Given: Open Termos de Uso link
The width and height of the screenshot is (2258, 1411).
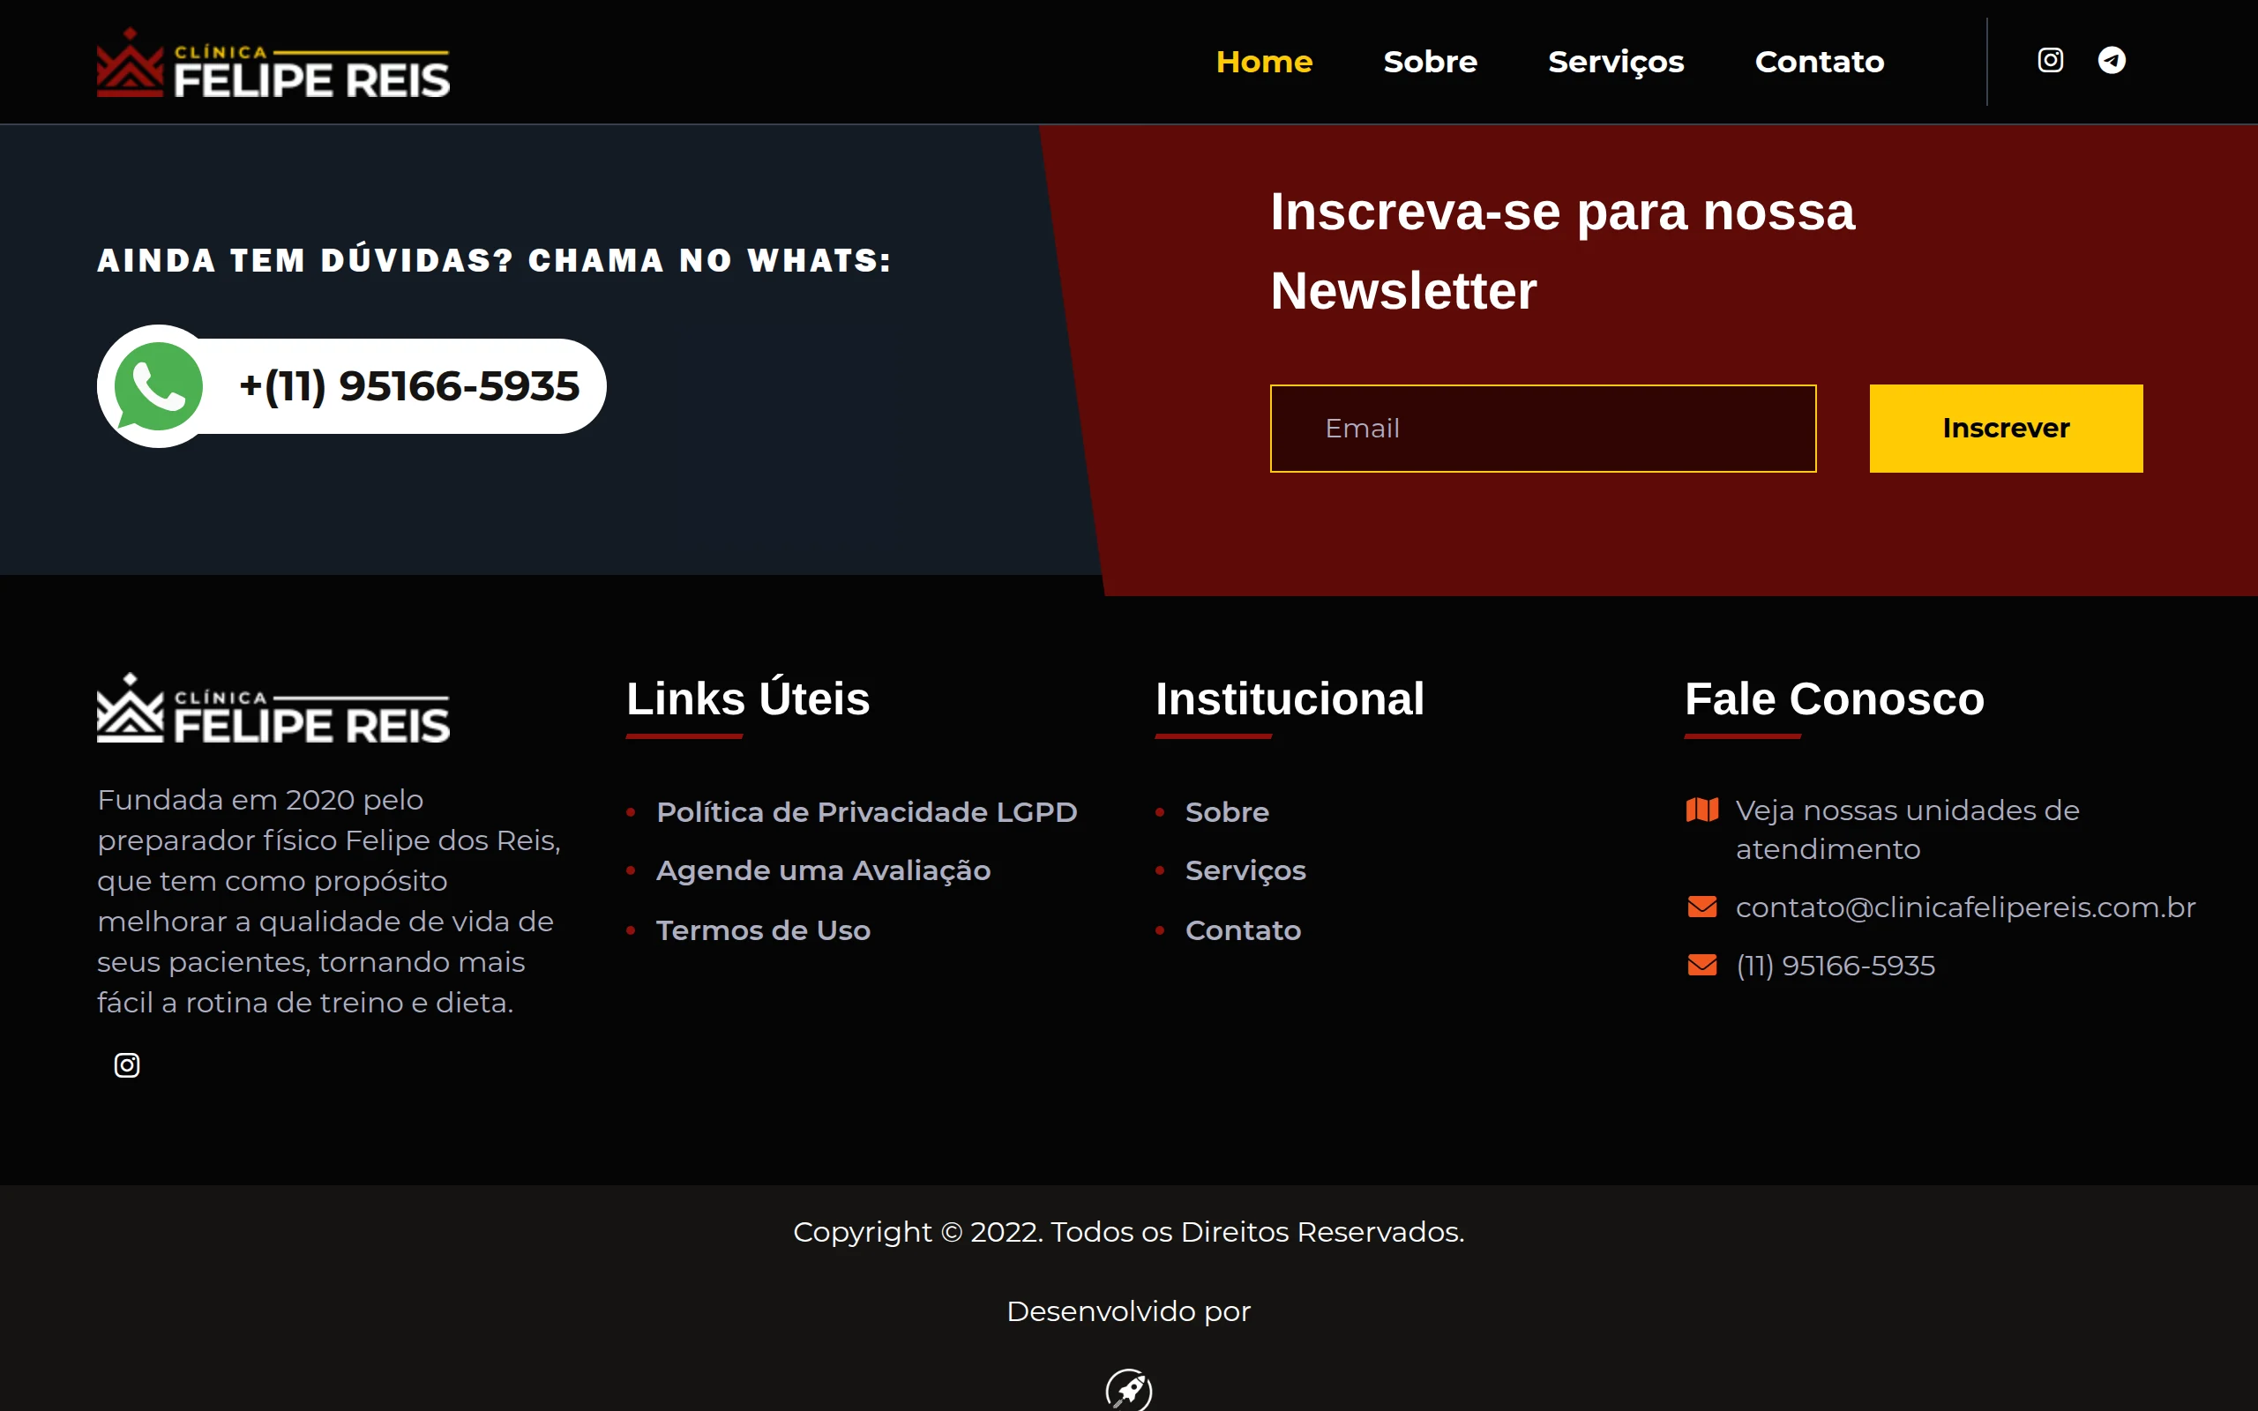Looking at the screenshot, I should (x=763, y=930).
